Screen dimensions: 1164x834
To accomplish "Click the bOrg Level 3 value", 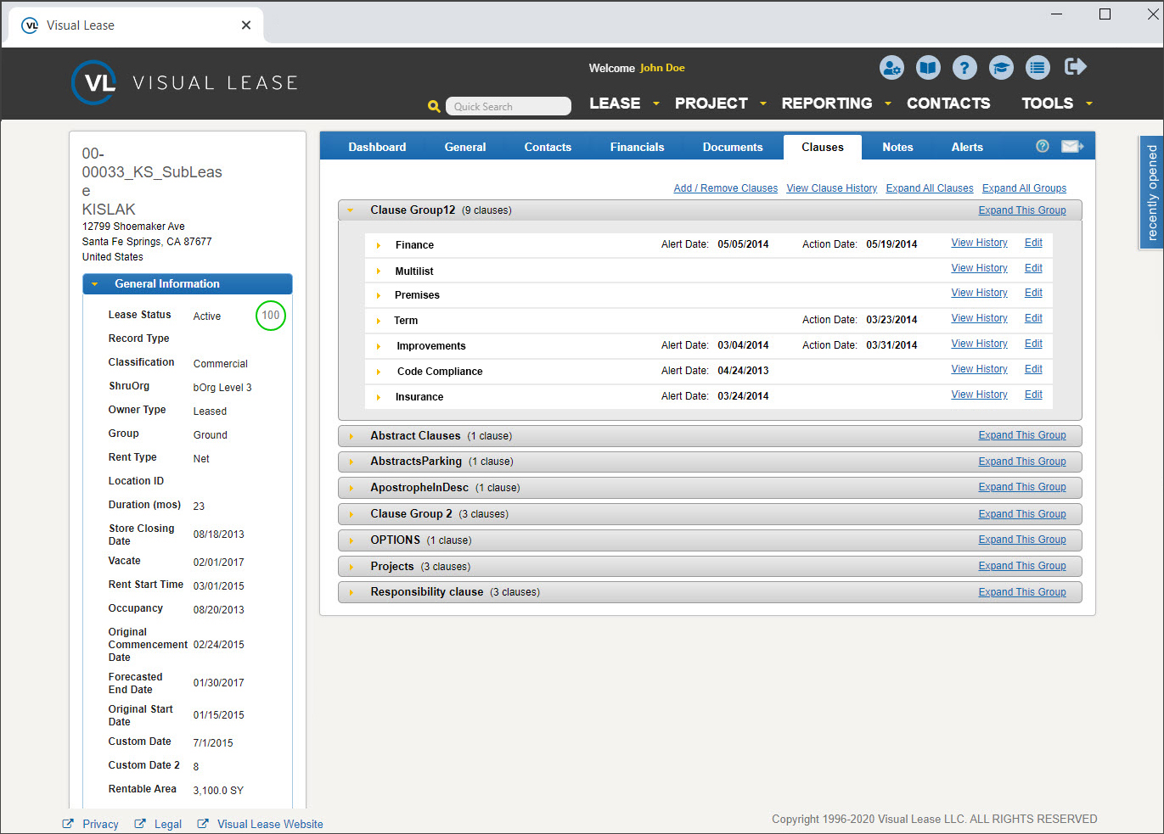I will coord(222,388).
